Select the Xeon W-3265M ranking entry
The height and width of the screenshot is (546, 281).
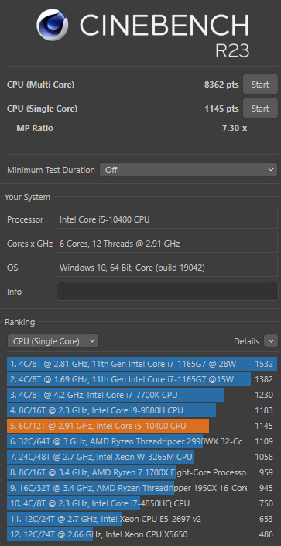pos(142,457)
